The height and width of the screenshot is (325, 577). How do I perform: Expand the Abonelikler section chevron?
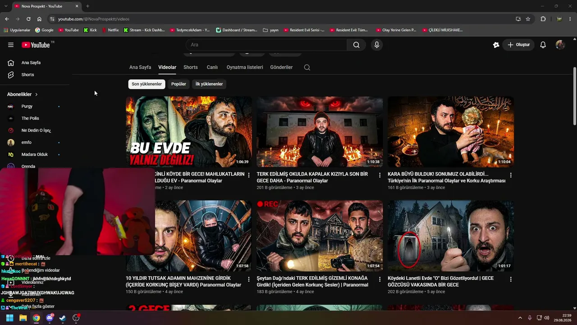(36, 94)
